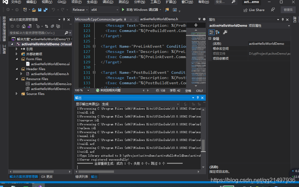Click the editor settings gear icon

pos(204,19)
